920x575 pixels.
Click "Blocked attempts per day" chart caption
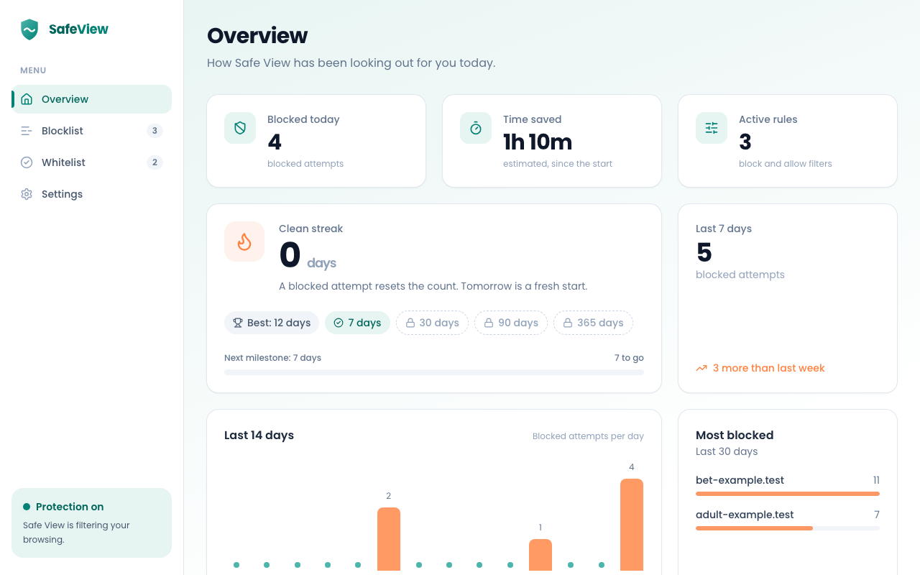588,436
